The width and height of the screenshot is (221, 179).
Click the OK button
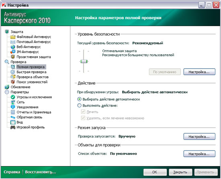(155, 172)
